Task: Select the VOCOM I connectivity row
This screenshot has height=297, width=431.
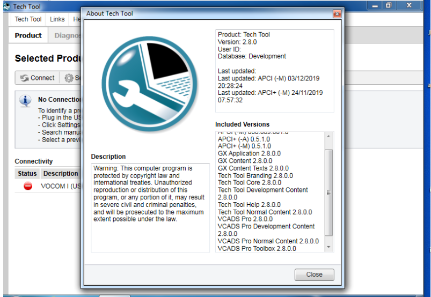Action: click(48, 186)
